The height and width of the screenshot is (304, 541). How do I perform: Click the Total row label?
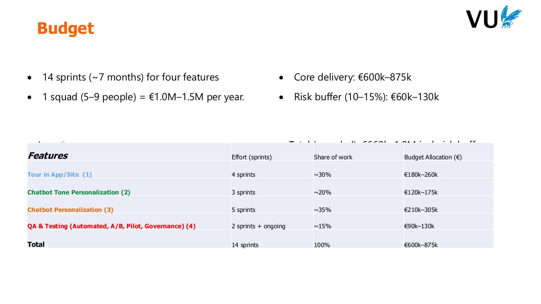click(36, 244)
